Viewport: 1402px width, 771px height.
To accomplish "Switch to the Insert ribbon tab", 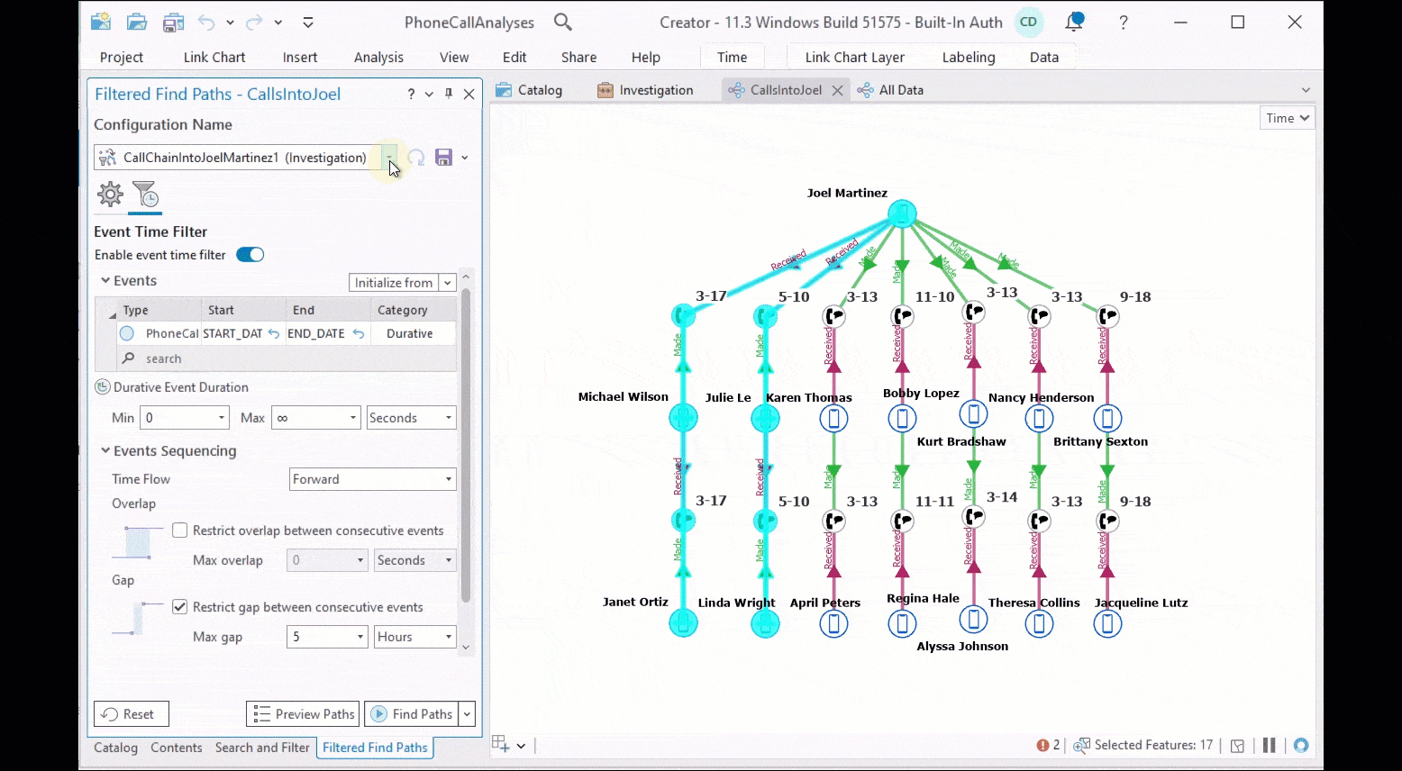I will pos(300,57).
